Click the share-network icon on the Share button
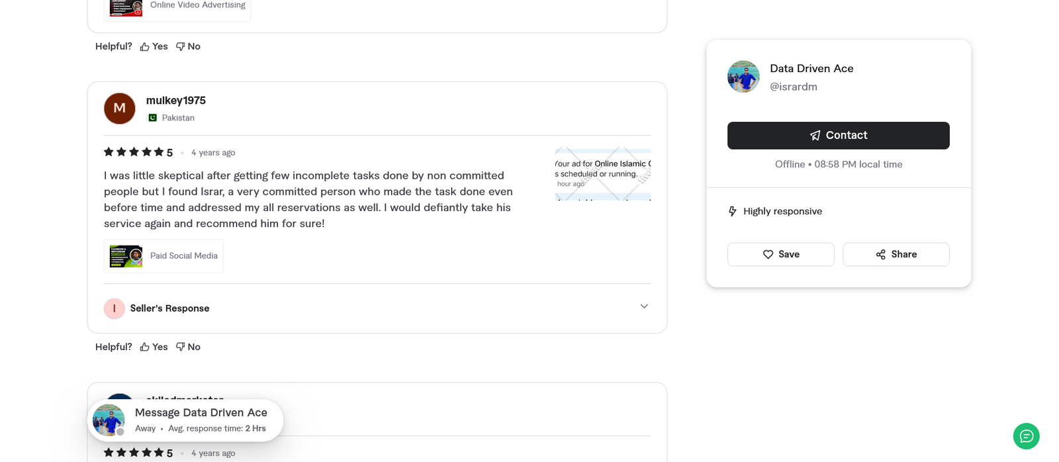Image resolution: width=1059 pixels, height=462 pixels. click(880, 254)
